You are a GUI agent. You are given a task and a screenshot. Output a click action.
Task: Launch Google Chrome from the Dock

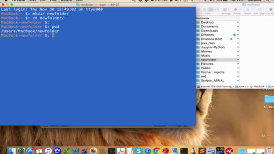(x=157, y=151)
